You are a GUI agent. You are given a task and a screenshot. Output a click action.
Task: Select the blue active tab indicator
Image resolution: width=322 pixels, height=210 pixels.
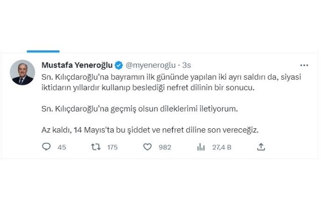pyautogui.click(x=43, y=51)
